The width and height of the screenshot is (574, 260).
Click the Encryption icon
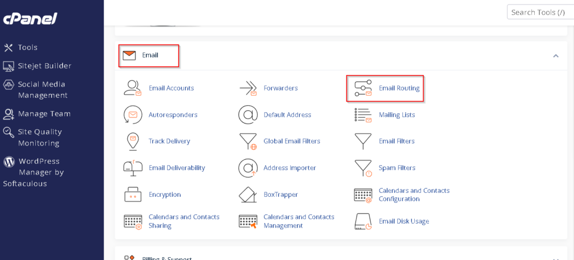[132, 195]
